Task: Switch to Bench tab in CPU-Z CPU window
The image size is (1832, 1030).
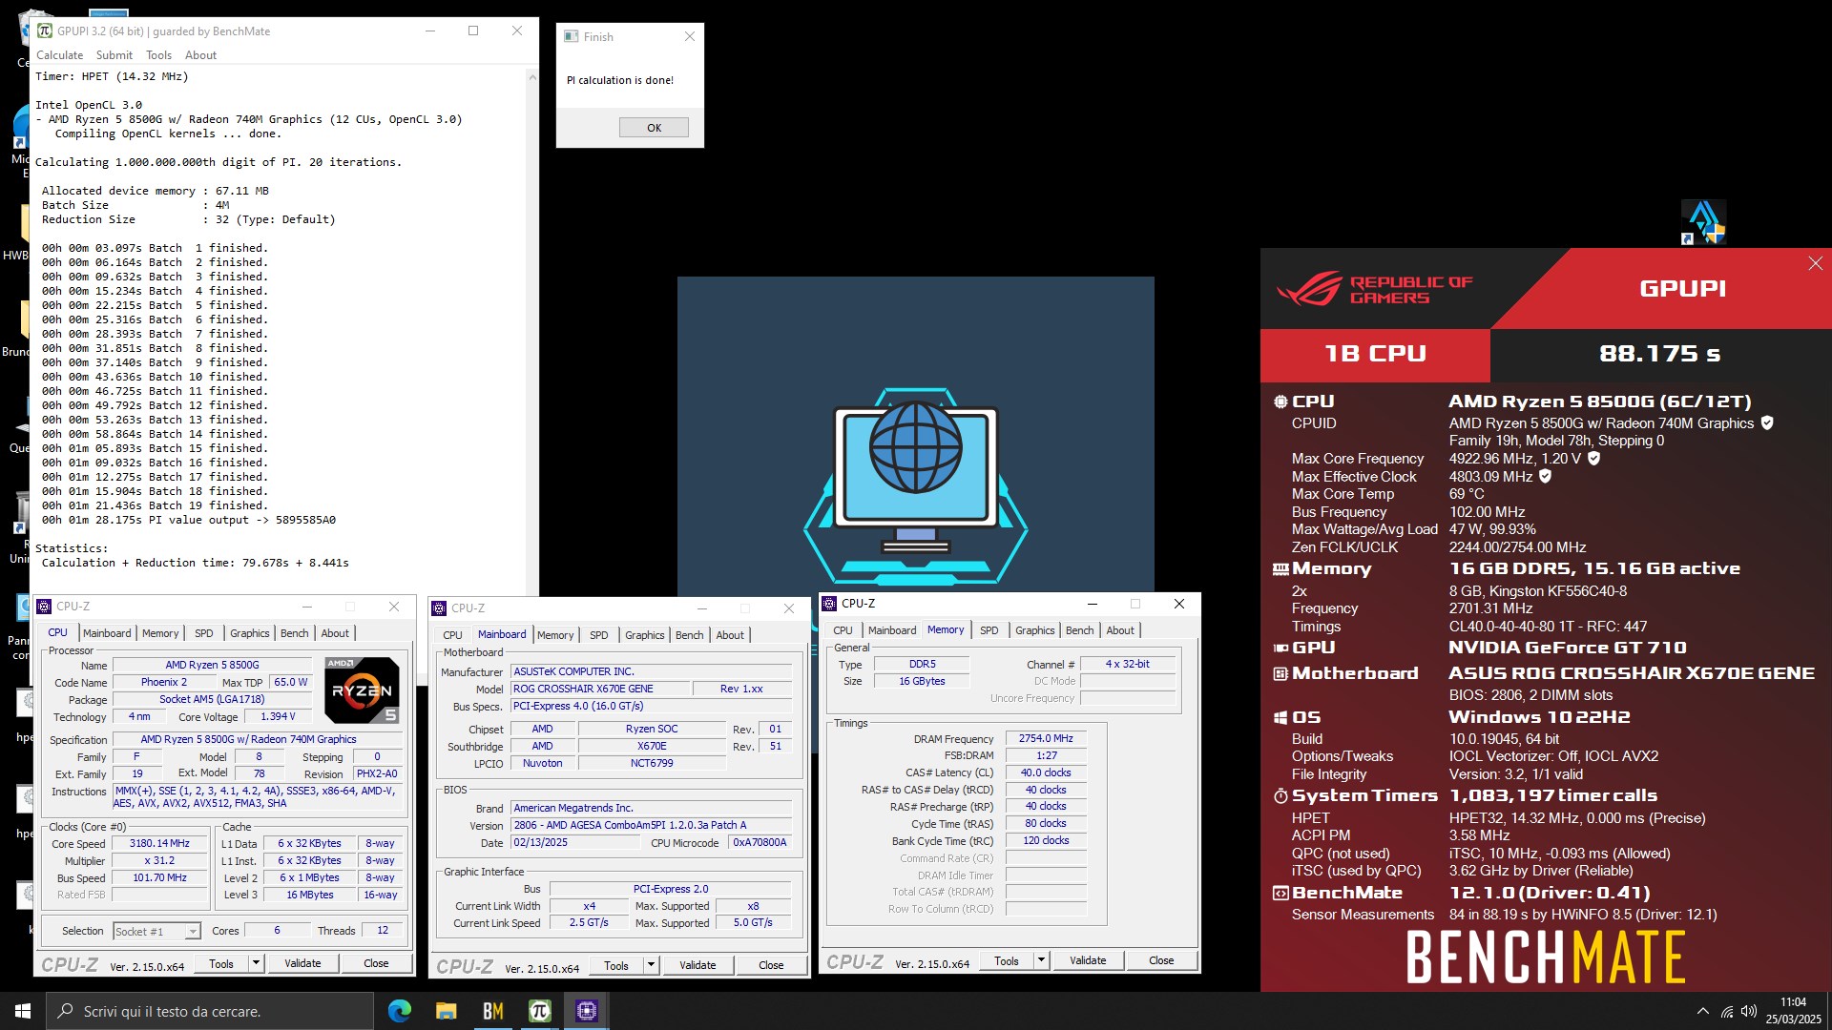Action: [x=294, y=633]
